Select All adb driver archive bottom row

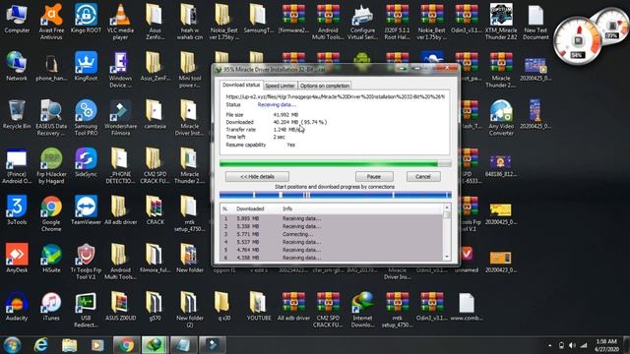[293, 306]
